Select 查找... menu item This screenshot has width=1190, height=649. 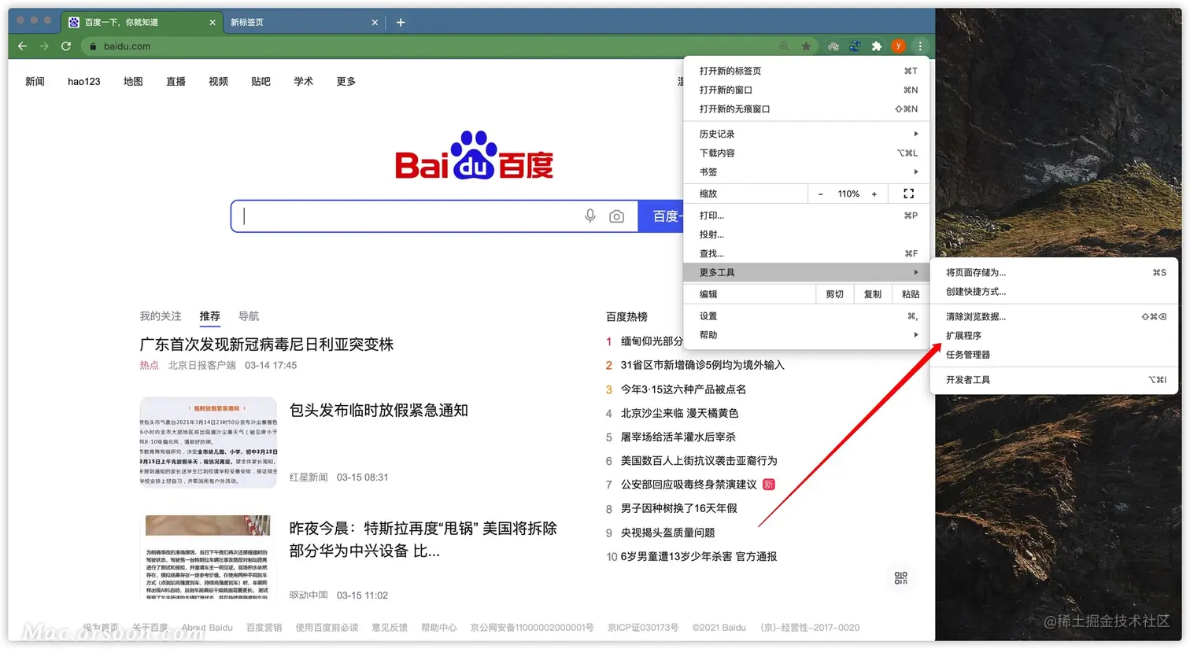(x=808, y=253)
